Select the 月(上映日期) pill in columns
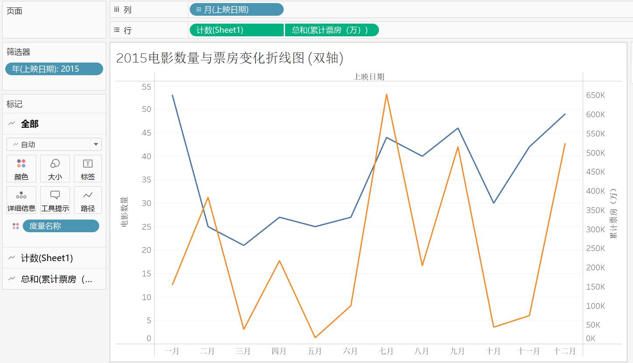The width and height of the screenshot is (633, 363). (x=237, y=9)
